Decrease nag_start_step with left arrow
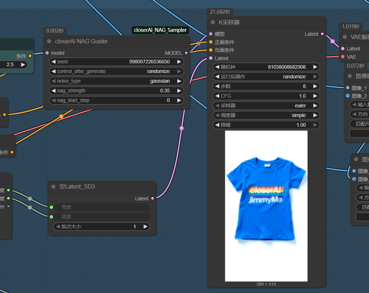This screenshot has width=369, height=293. 53,100
